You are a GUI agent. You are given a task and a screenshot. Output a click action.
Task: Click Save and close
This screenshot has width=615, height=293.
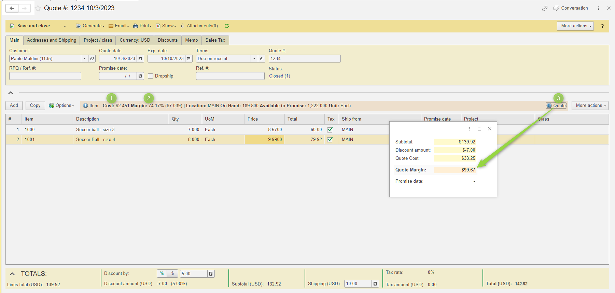point(30,26)
